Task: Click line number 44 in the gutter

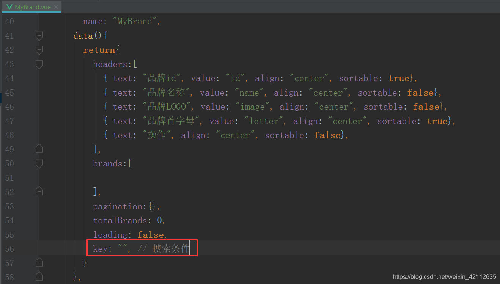Action: pyautogui.click(x=9, y=78)
